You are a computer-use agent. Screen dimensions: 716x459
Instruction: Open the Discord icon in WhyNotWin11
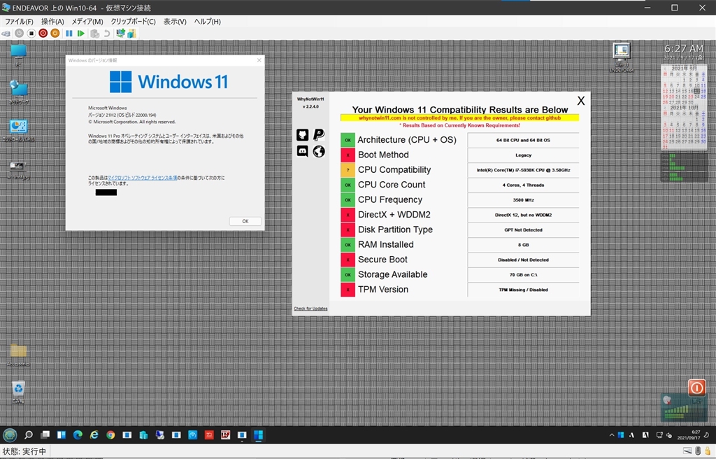302,151
